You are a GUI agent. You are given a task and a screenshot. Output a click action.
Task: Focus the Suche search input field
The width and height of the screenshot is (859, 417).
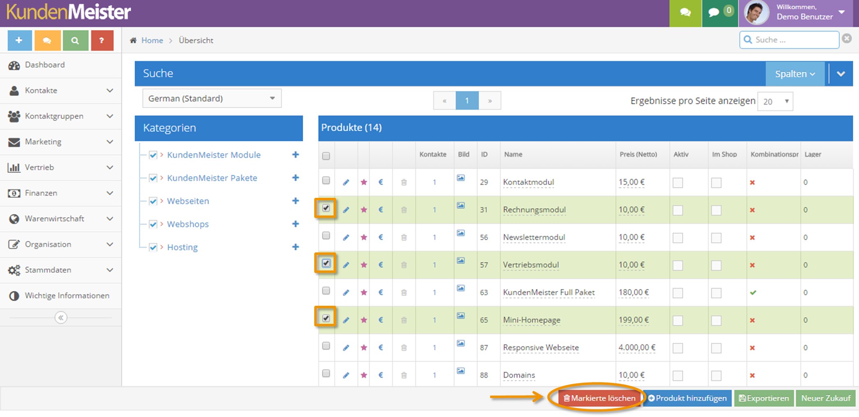tap(789, 40)
